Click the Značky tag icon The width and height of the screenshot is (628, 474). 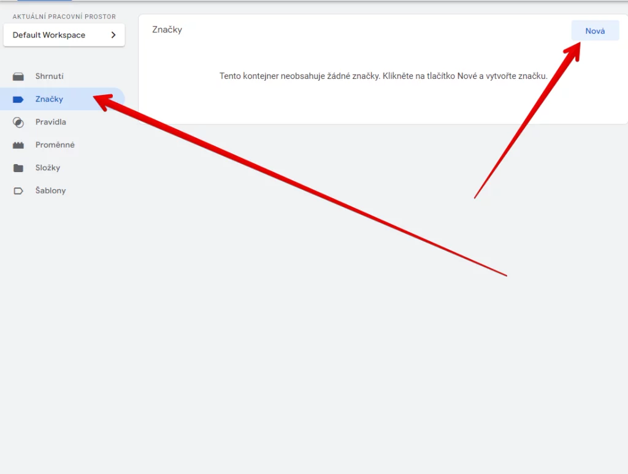pyautogui.click(x=18, y=99)
